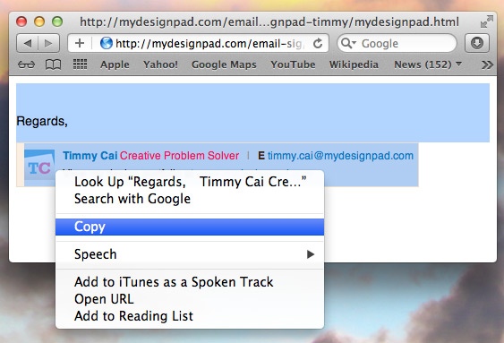The width and height of the screenshot is (504, 343).
Task: Open bookmarks with the book icon
Action: 53,64
